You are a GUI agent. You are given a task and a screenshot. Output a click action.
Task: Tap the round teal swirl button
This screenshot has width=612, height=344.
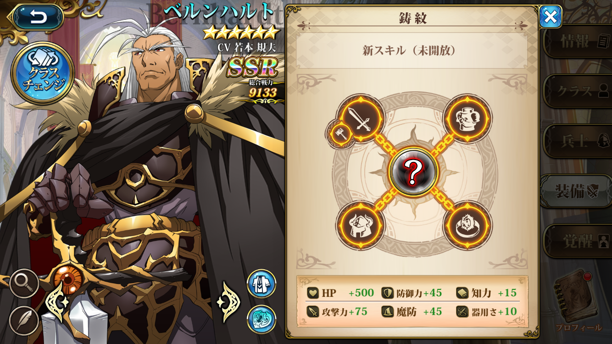point(261,319)
